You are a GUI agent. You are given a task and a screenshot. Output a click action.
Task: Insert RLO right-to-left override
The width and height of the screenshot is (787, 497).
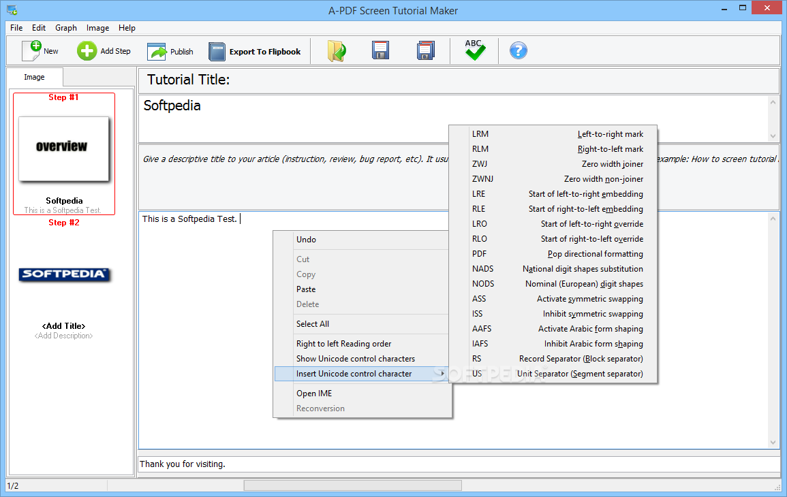coord(553,239)
